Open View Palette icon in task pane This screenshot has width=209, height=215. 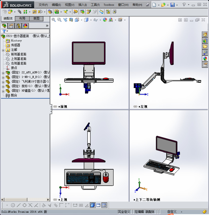click(x=205, y=53)
